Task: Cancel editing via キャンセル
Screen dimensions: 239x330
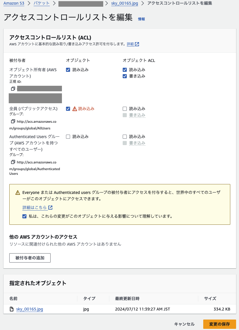Action: (184, 324)
